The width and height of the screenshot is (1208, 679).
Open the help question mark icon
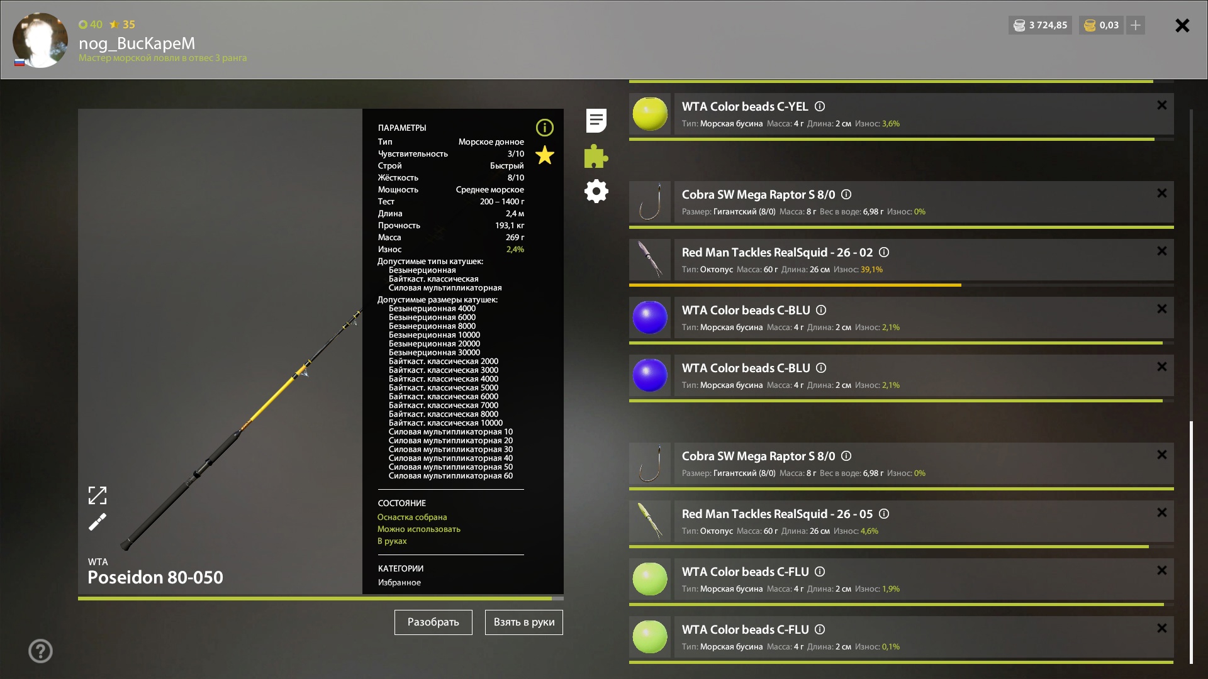click(40, 651)
